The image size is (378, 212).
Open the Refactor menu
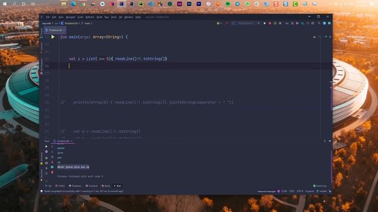pos(90,17)
